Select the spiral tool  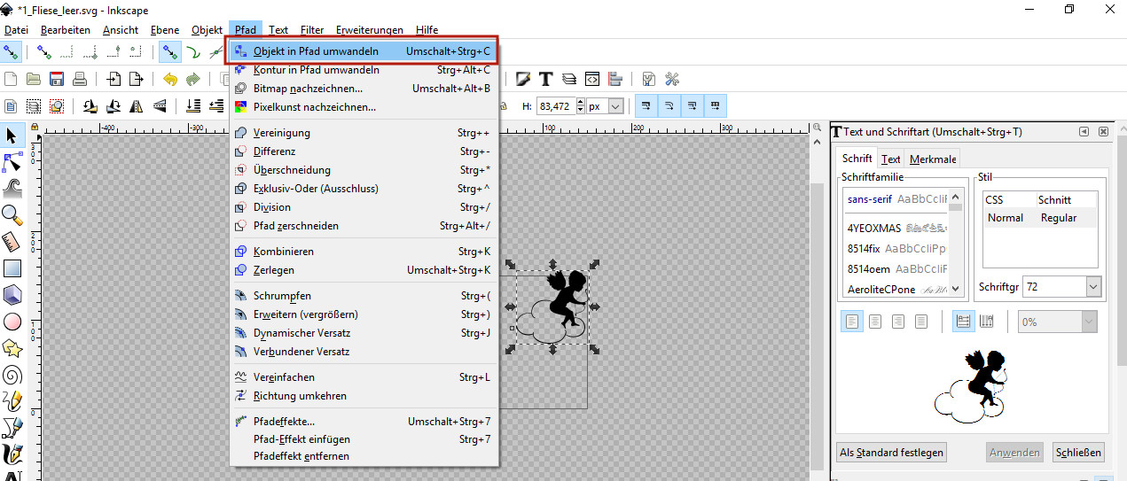click(x=12, y=374)
